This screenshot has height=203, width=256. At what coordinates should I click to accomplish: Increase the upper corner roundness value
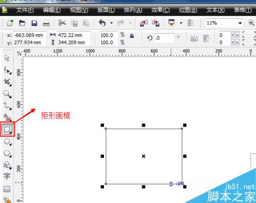pos(238,35)
